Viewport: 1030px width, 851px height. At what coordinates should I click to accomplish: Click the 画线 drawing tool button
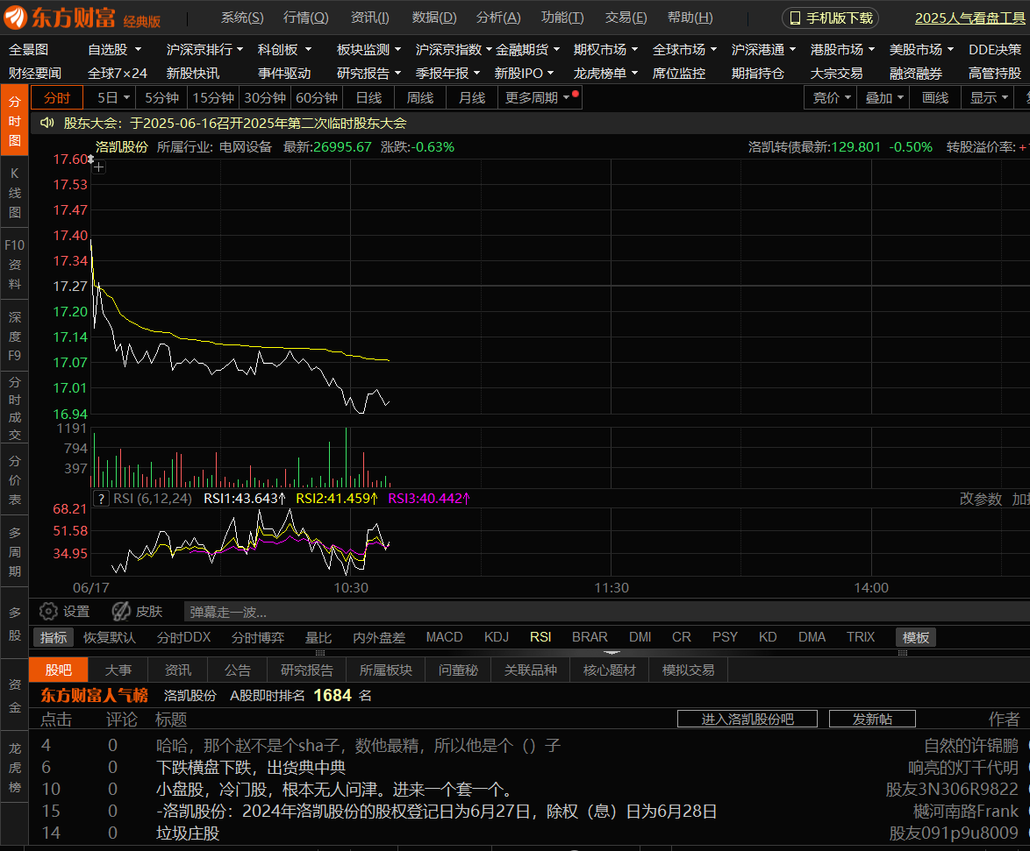click(935, 98)
